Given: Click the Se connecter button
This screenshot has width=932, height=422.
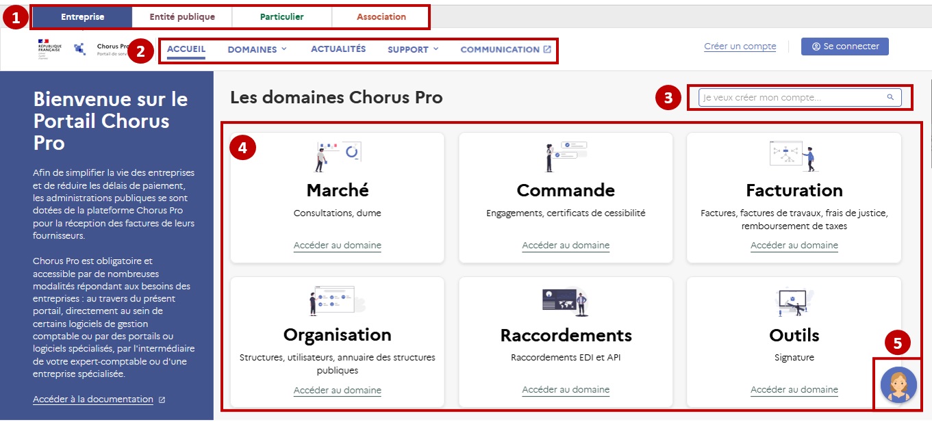Looking at the screenshot, I should point(844,46).
